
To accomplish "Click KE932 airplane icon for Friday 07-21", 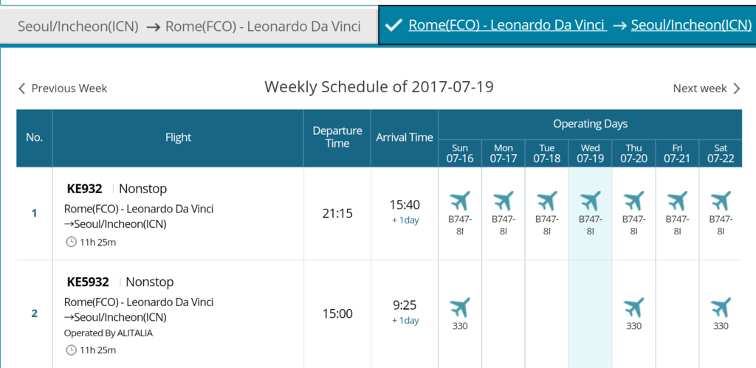I will pos(677,201).
